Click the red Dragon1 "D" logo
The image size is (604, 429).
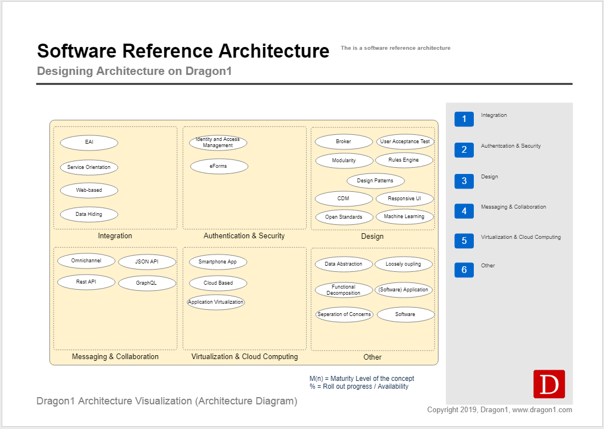point(549,384)
